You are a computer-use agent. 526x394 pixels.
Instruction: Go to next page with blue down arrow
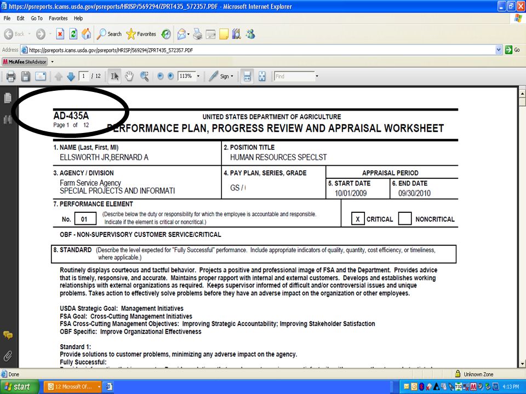point(71,77)
